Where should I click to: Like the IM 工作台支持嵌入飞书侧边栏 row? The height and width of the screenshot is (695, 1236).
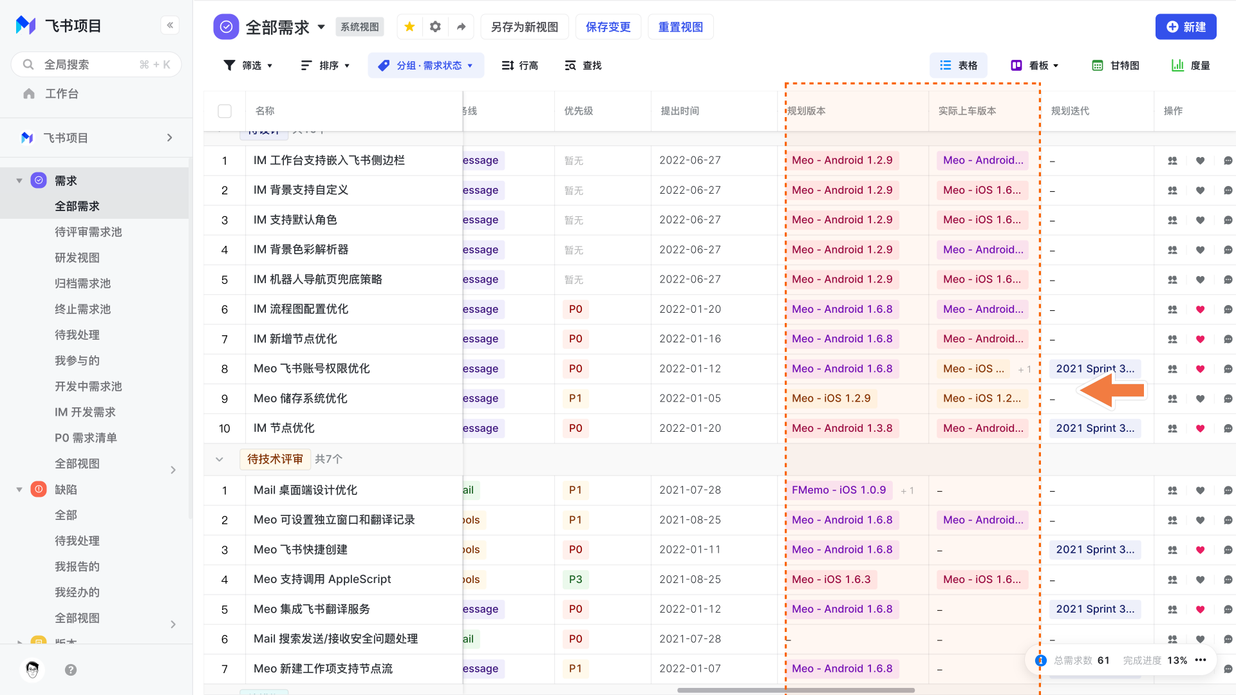(1200, 161)
